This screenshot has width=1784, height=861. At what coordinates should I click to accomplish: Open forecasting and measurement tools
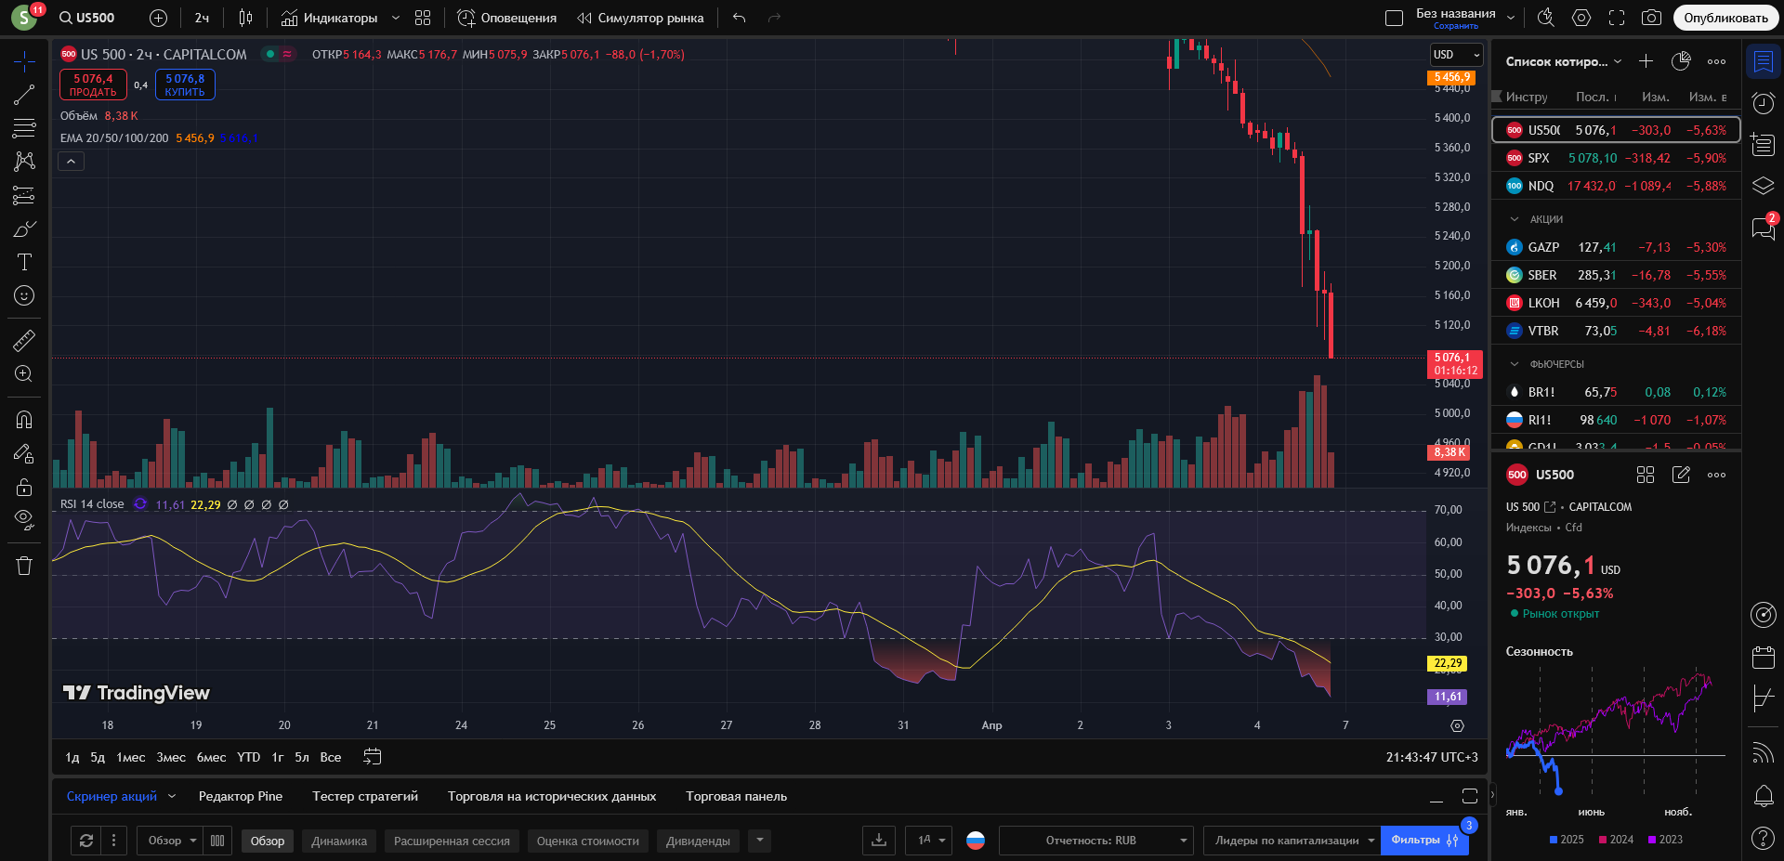tap(24, 195)
